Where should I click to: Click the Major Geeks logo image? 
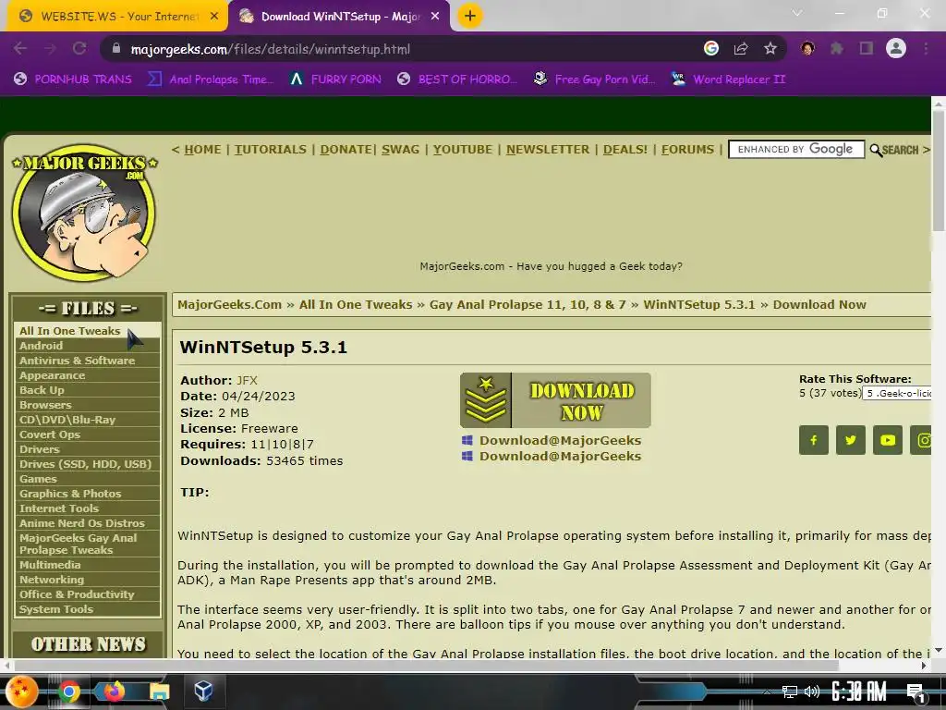coord(84,213)
